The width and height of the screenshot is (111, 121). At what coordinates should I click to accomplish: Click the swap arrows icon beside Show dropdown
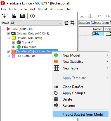72,23
